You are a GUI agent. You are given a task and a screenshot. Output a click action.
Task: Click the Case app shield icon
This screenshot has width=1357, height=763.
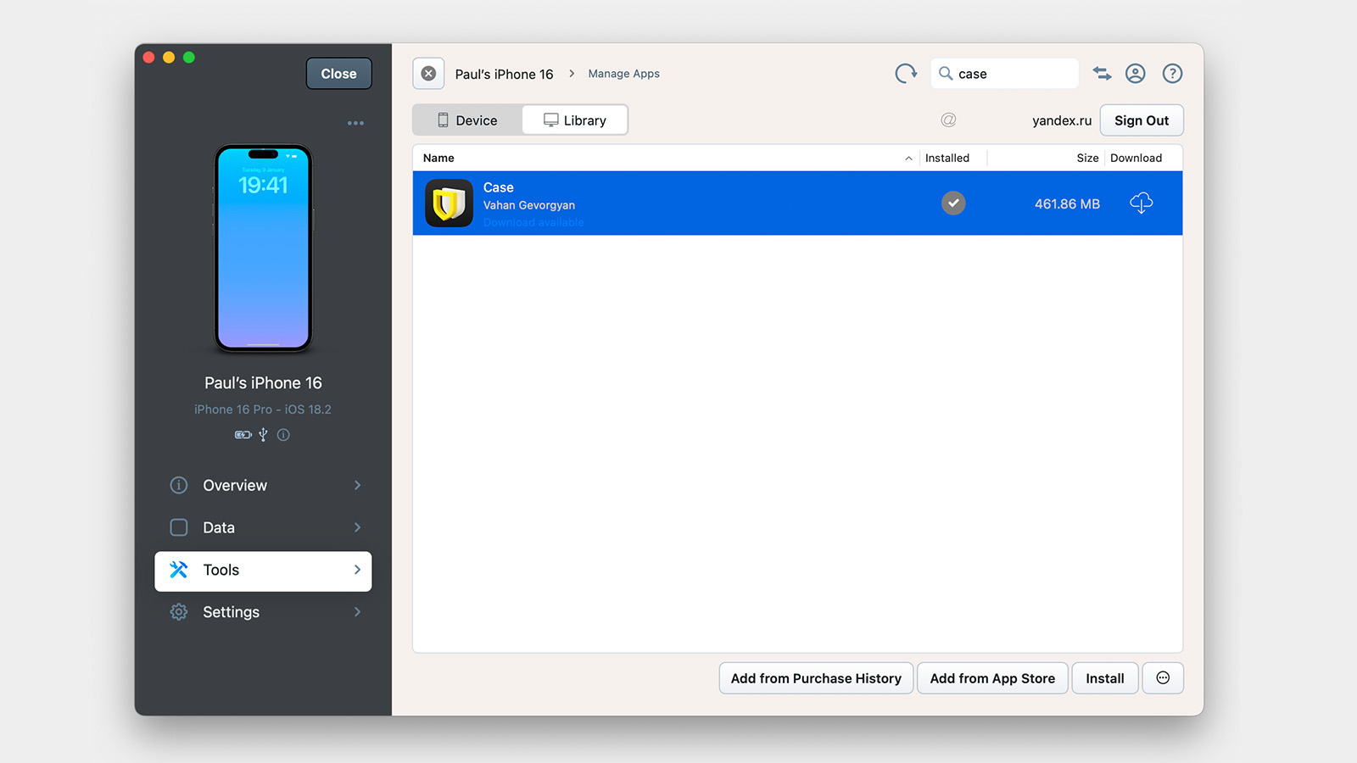click(449, 203)
